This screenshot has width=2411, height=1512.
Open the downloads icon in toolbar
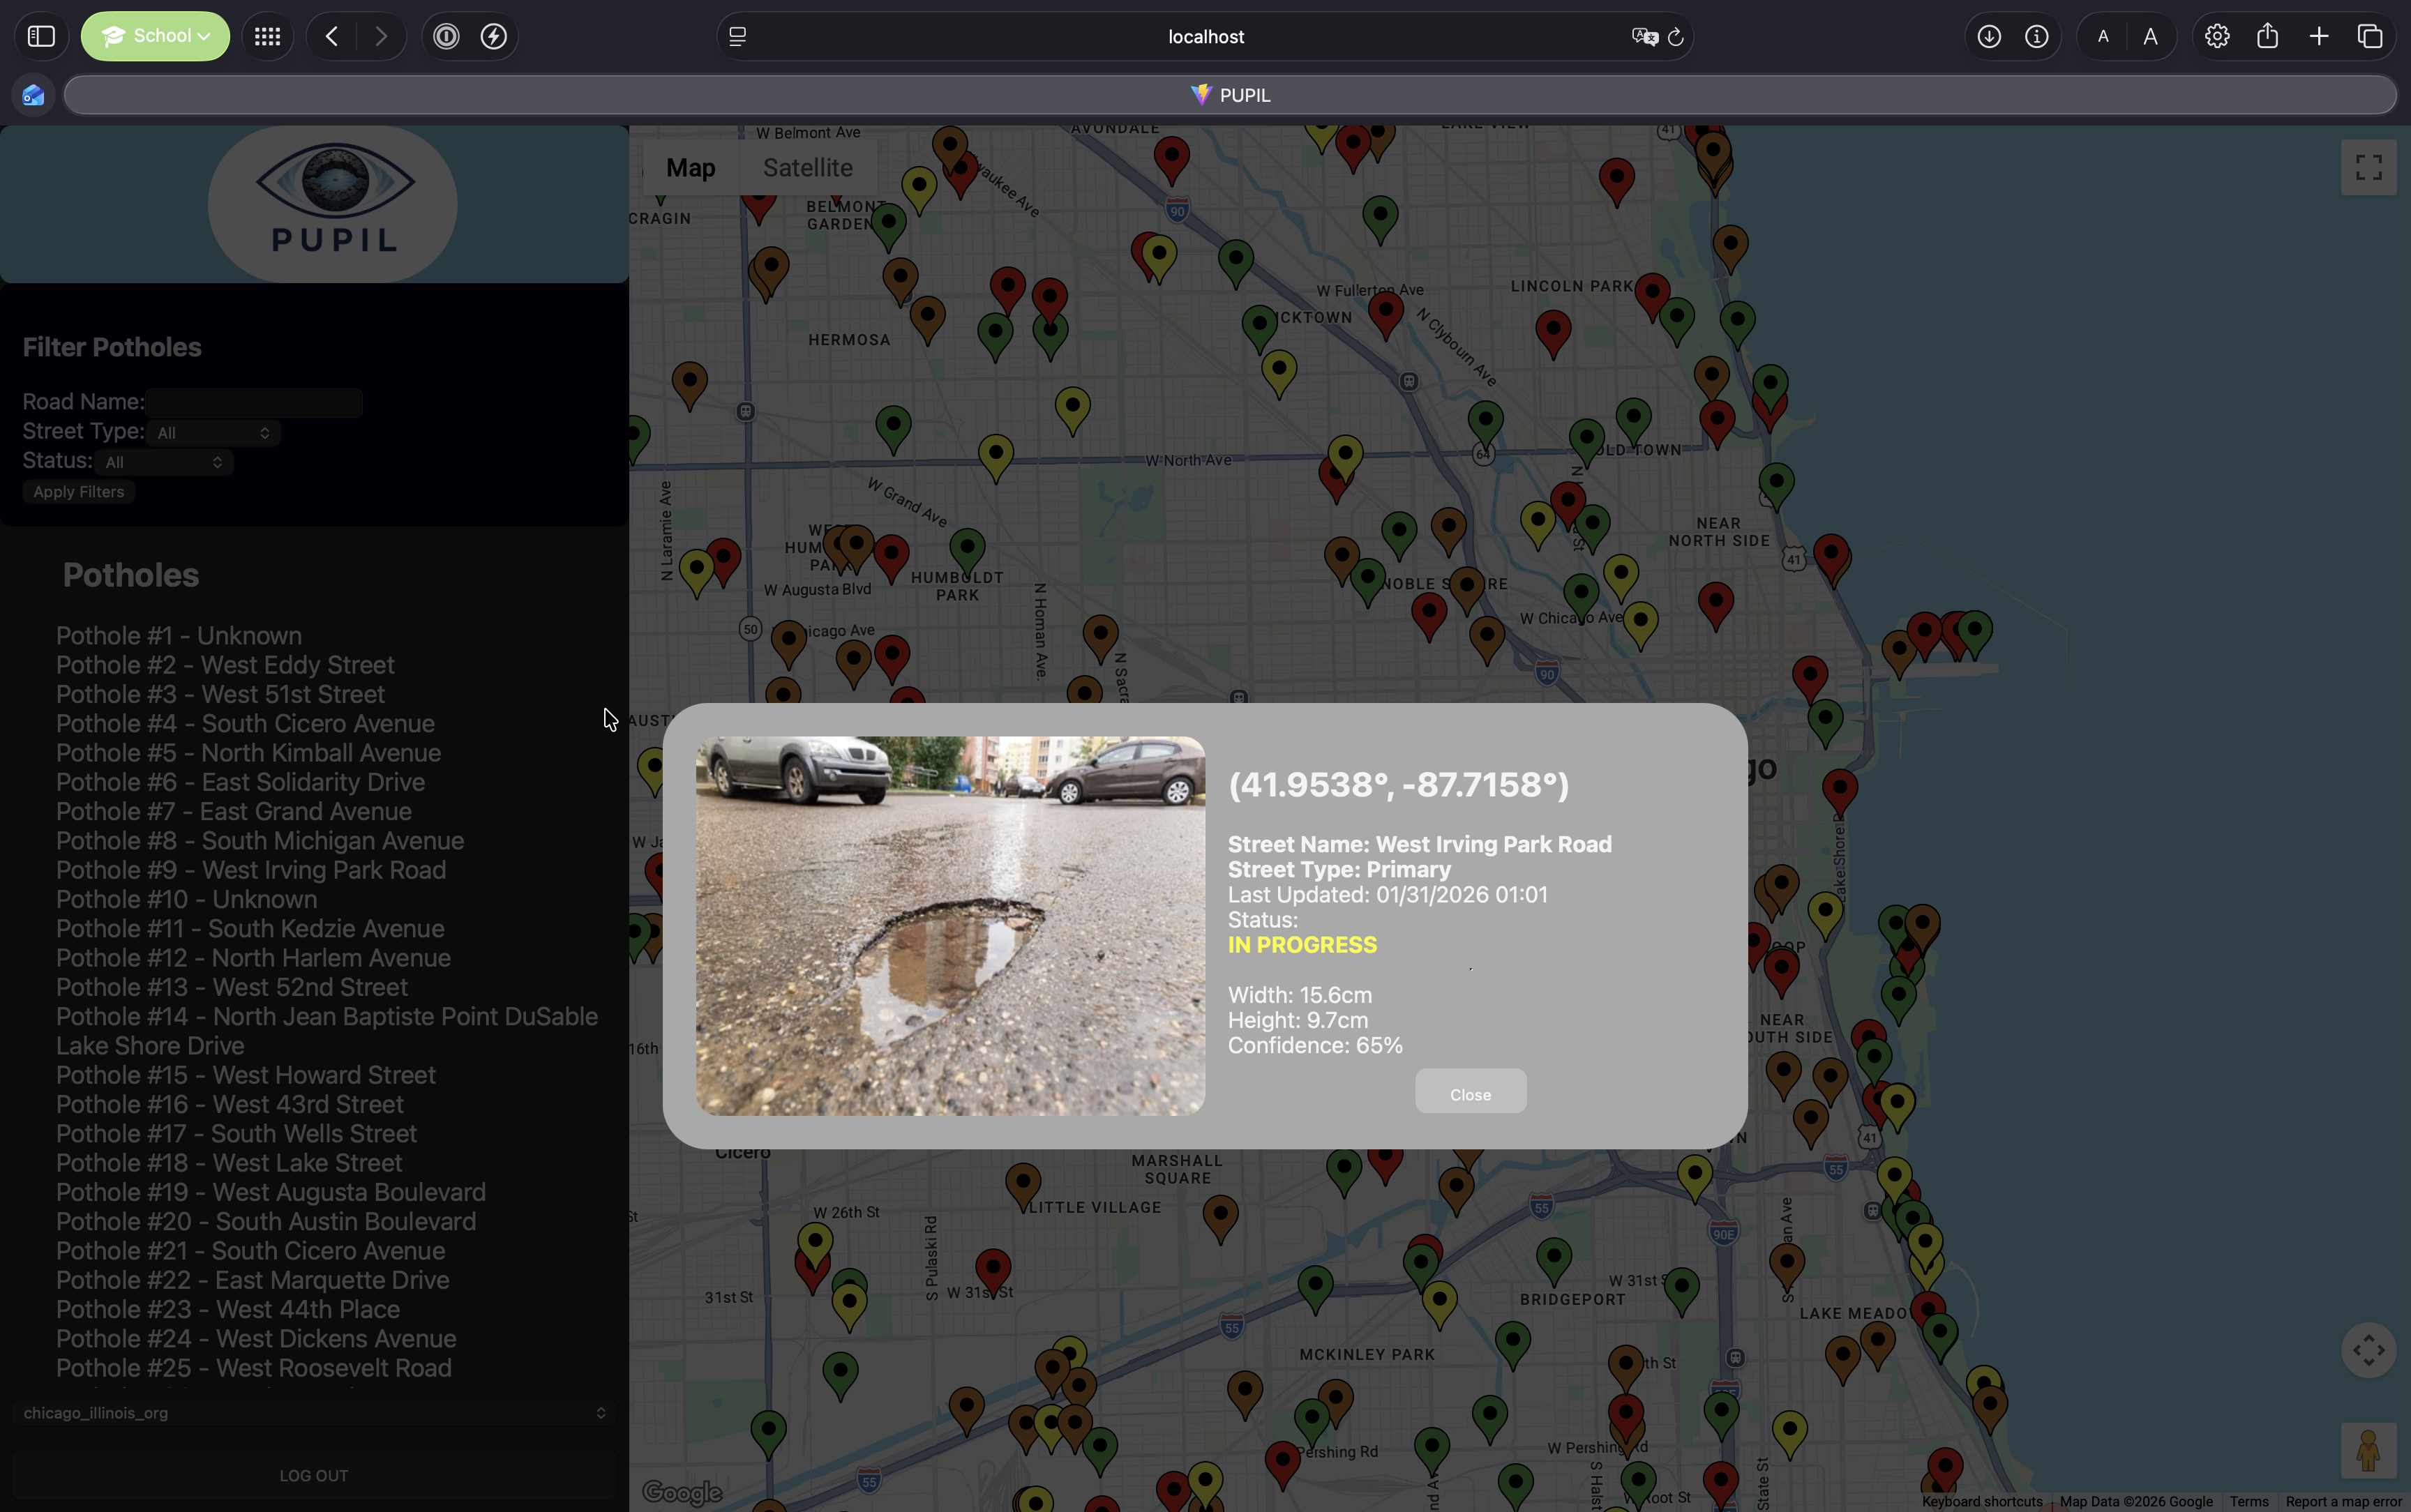click(1989, 37)
